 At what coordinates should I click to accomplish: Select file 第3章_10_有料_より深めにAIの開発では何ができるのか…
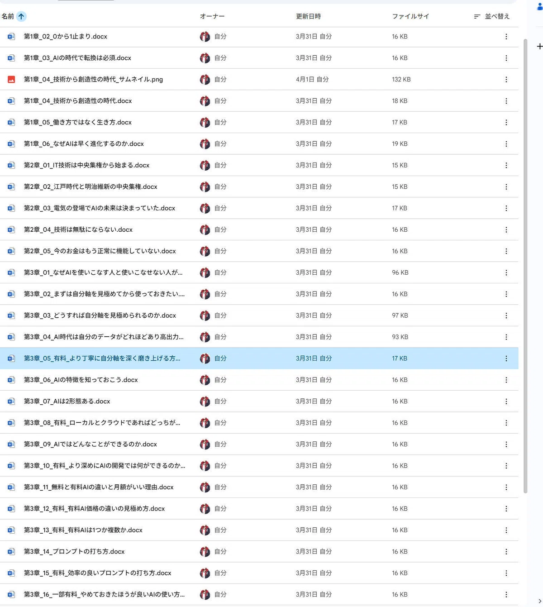259,466
